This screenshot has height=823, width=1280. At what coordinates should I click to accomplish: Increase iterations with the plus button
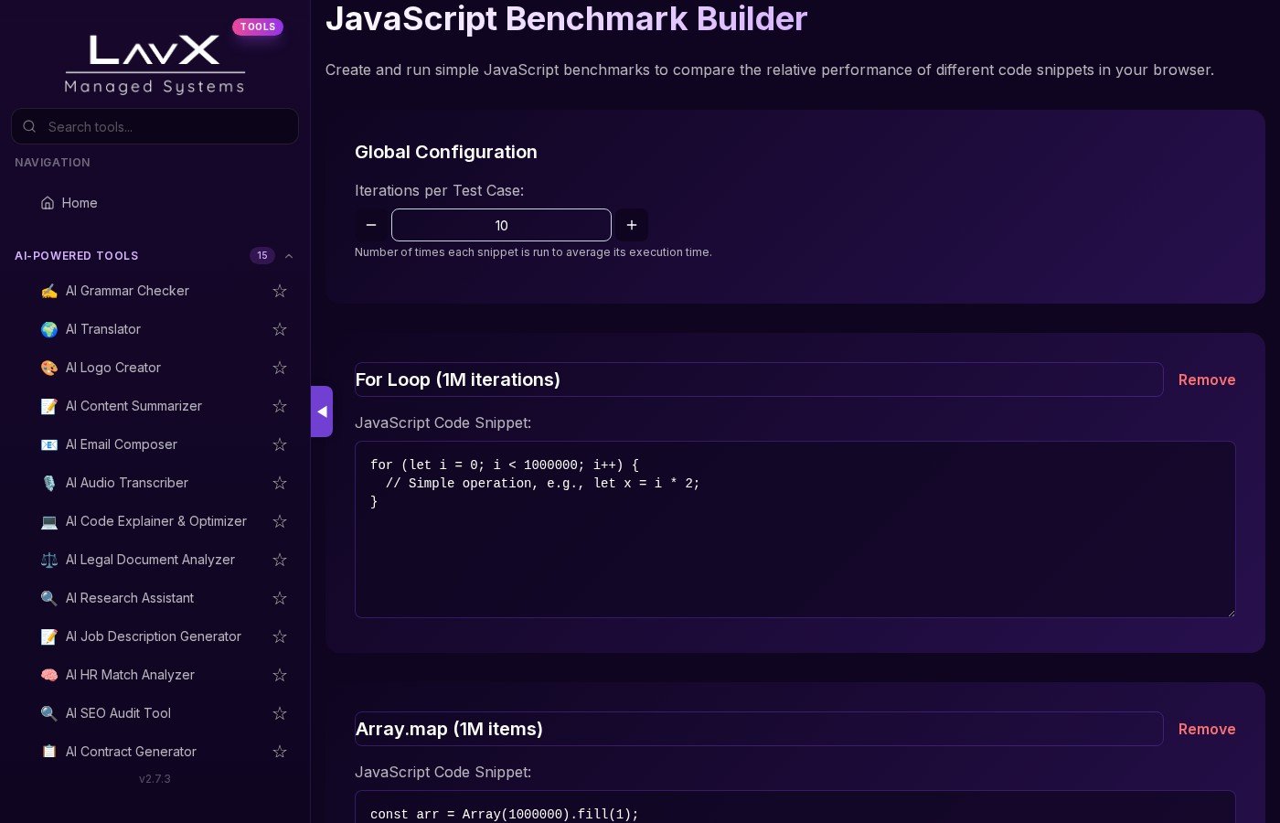click(632, 225)
